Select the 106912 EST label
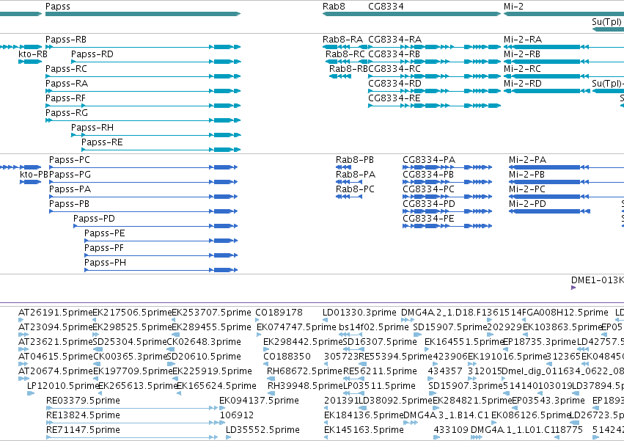 click(x=237, y=415)
